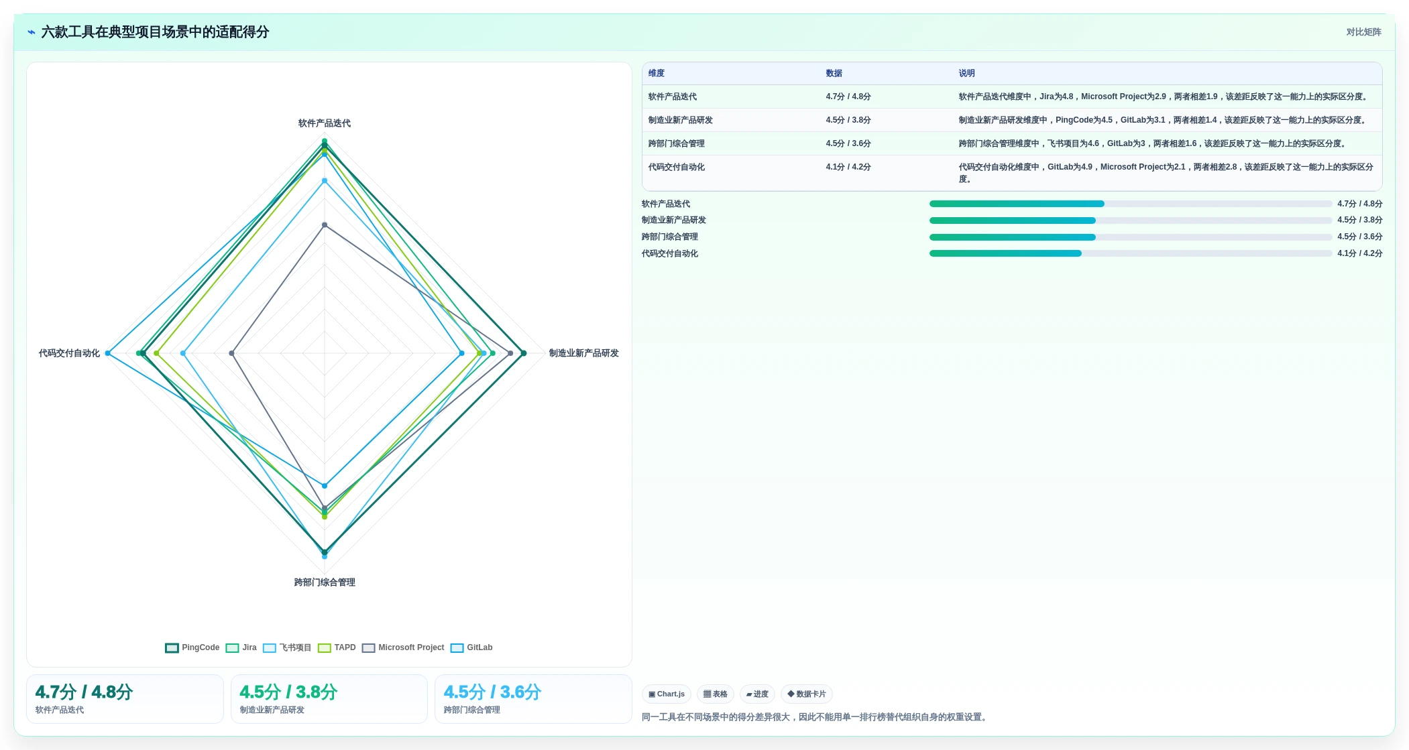1409x750 pixels.
Task: Click the 跨部门综合管理 progress bar
Action: pos(1130,237)
